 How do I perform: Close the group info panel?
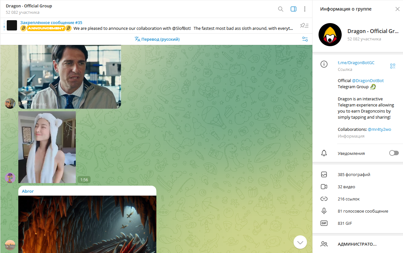coord(398,9)
